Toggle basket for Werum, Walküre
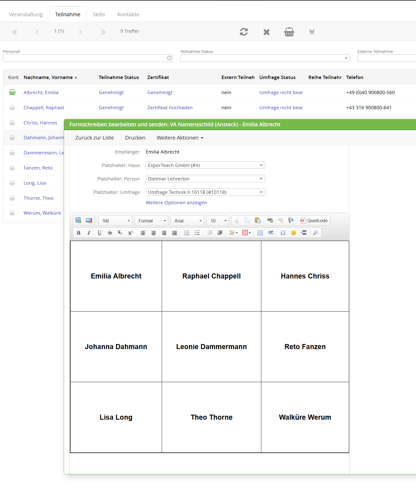Viewport: 416px width, 490px height. click(12, 213)
